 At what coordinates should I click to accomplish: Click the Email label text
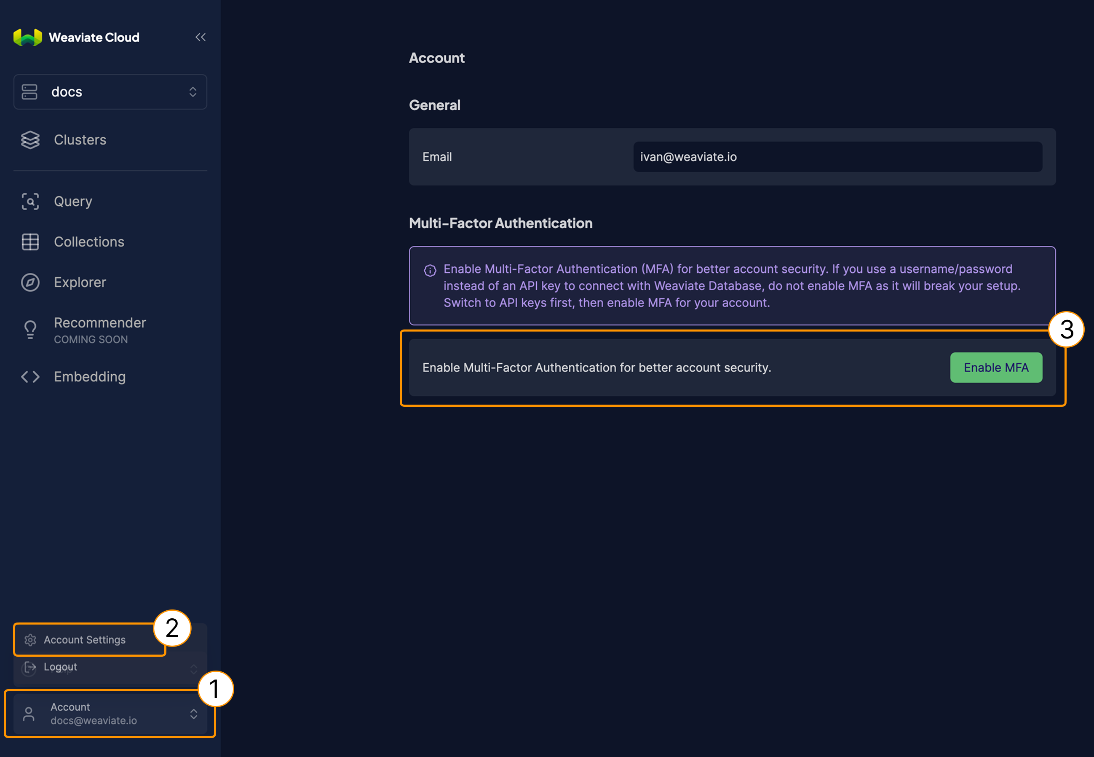coord(437,157)
